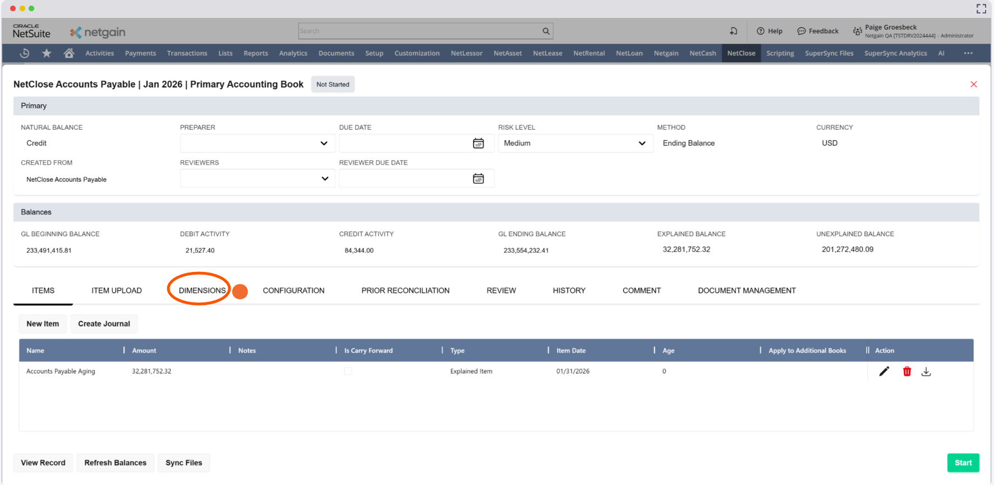Viewport: 994px width, 485px height.
Task: Open recent records history icon
Action: click(25, 53)
